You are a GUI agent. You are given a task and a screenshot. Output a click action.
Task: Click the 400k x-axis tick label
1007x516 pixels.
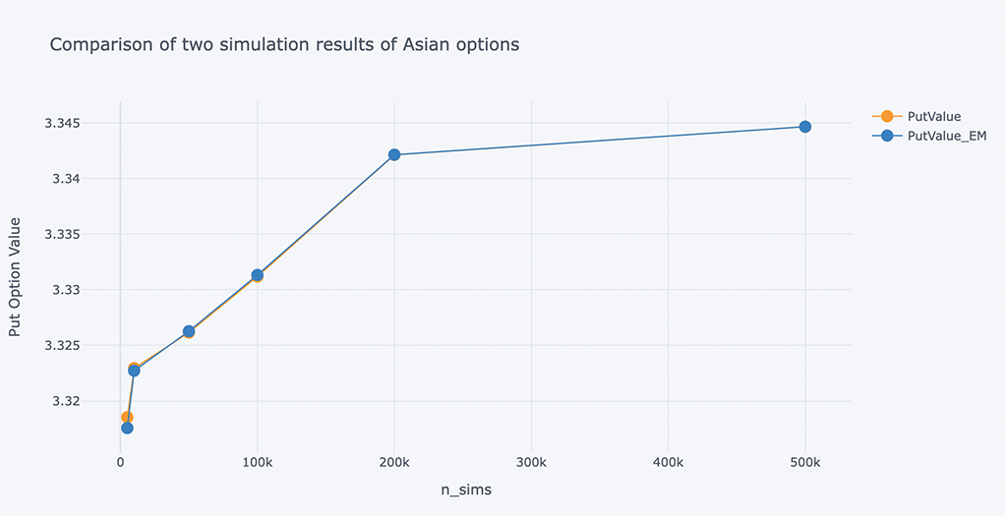(669, 462)
